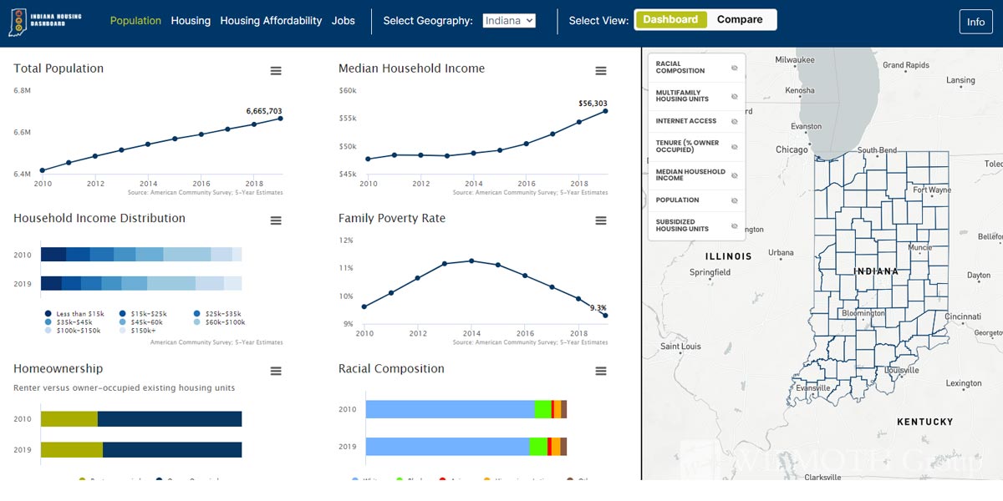Click Cincinnati on the map
This screenshot has height=501, width=1003.
[963, 317]
